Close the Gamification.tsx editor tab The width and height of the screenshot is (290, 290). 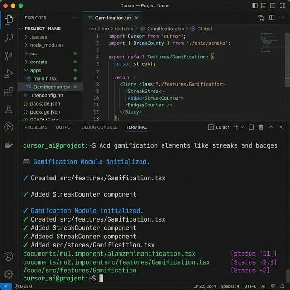coord(136,18)
